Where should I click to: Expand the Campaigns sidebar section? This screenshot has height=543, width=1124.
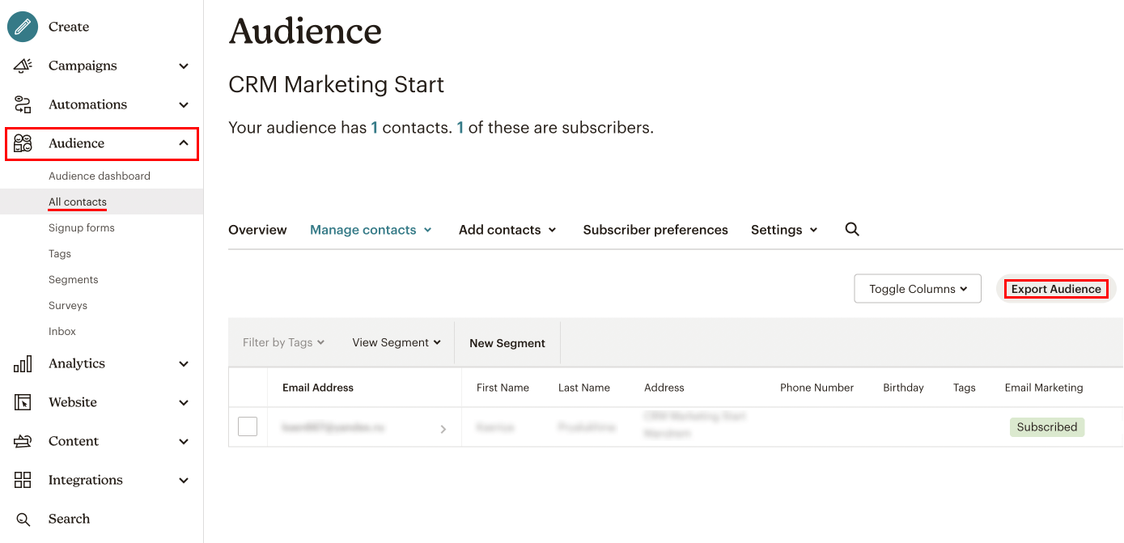click(x=185, y=66)
